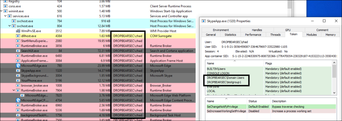Switch to the GPU tab
This screenshot has width=342, height=121.
288,30
